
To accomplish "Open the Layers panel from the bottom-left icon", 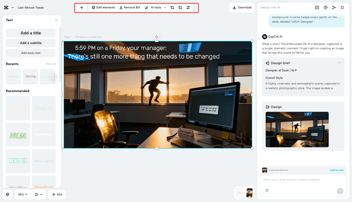I will point(7,194).
